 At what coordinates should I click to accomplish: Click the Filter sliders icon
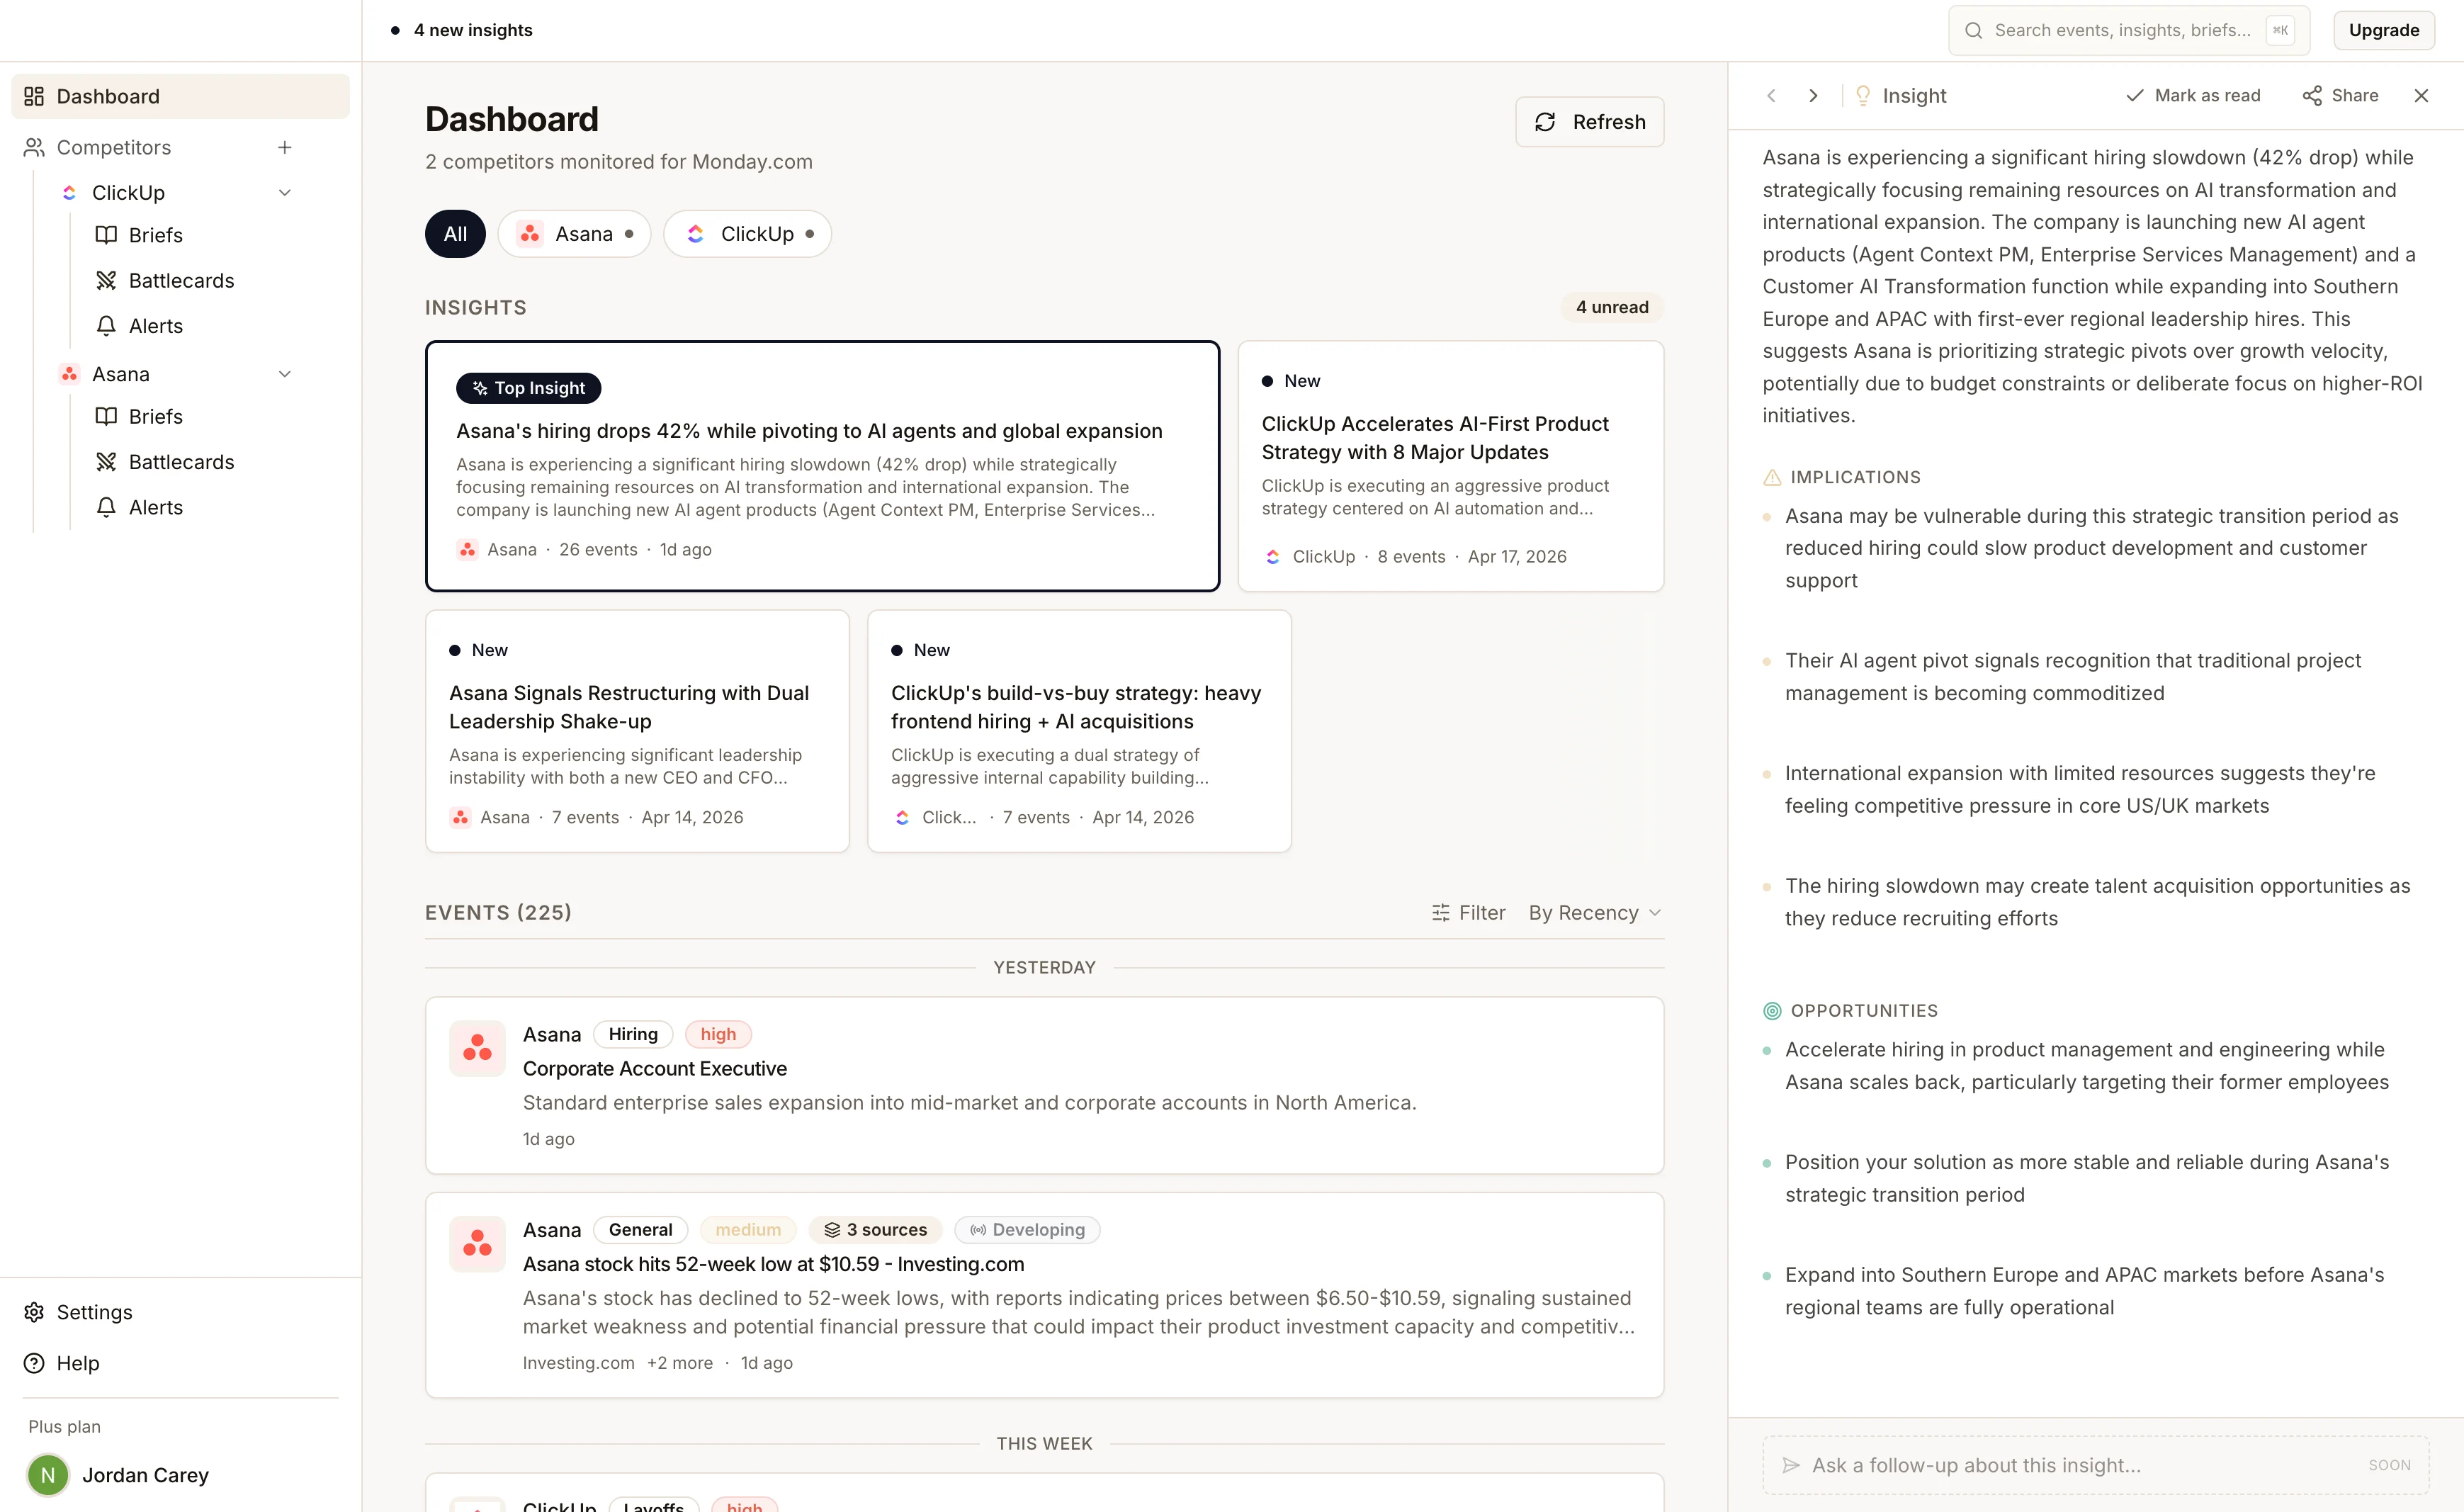[1440, 912]
